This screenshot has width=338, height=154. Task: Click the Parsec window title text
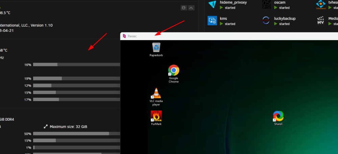132,36
